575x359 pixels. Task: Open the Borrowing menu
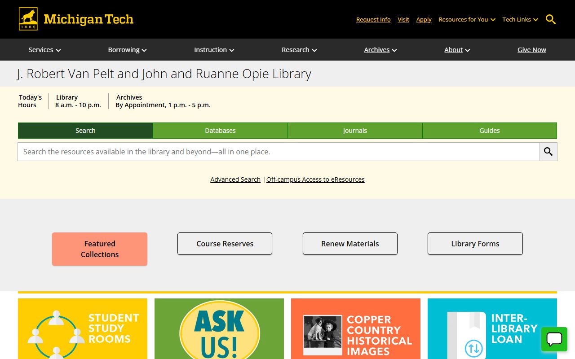pyautogui.click(x=127, y=50)
